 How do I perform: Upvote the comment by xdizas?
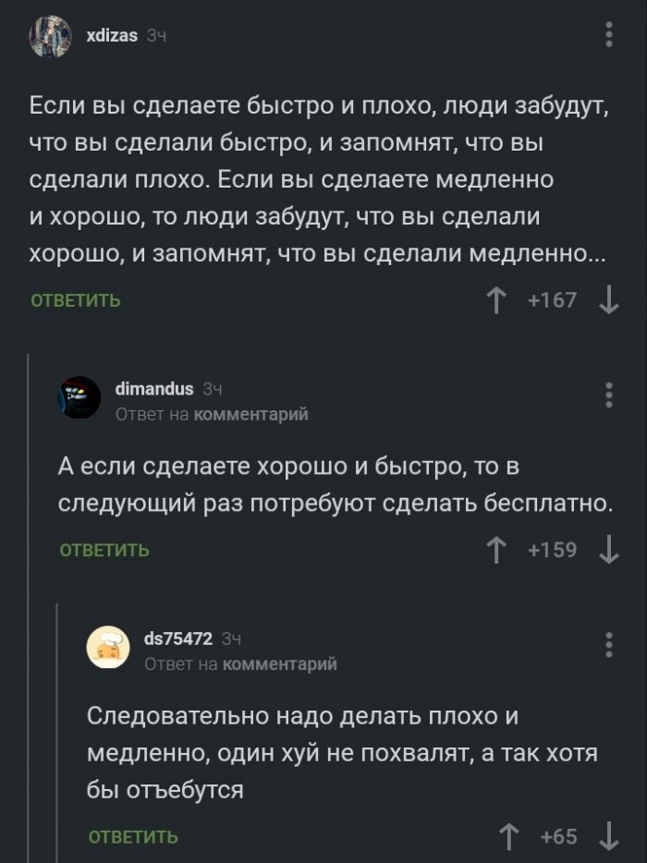tap(496, 300)
